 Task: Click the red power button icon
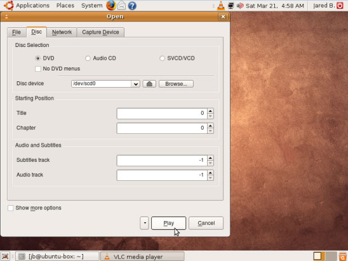[x=340, y=6]
